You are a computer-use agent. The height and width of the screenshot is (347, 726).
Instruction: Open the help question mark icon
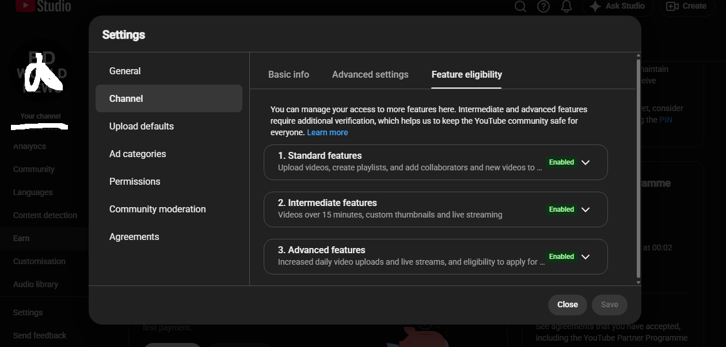pos(543,6)
